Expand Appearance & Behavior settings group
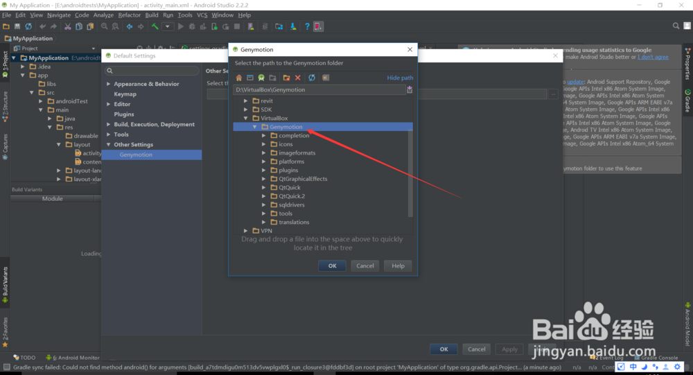The image size is (693, 375). click(109, 84)
